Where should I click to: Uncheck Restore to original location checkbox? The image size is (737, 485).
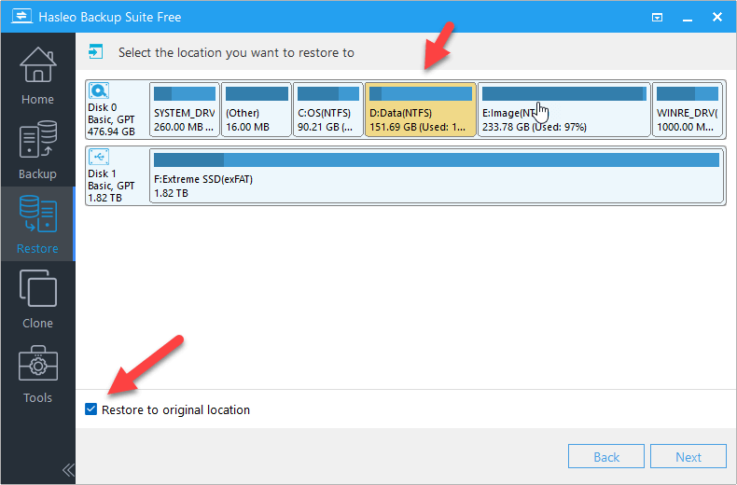[90, 409]
